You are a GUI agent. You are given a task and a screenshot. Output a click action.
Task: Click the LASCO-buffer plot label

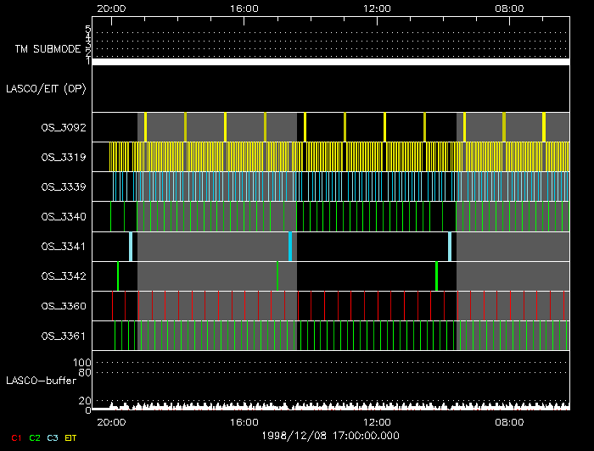tap(42, 380)
